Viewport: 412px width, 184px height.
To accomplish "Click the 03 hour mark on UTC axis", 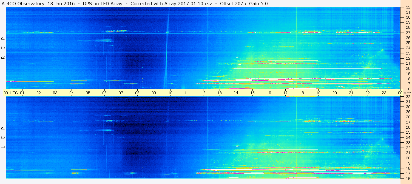I will pos(55,93).
